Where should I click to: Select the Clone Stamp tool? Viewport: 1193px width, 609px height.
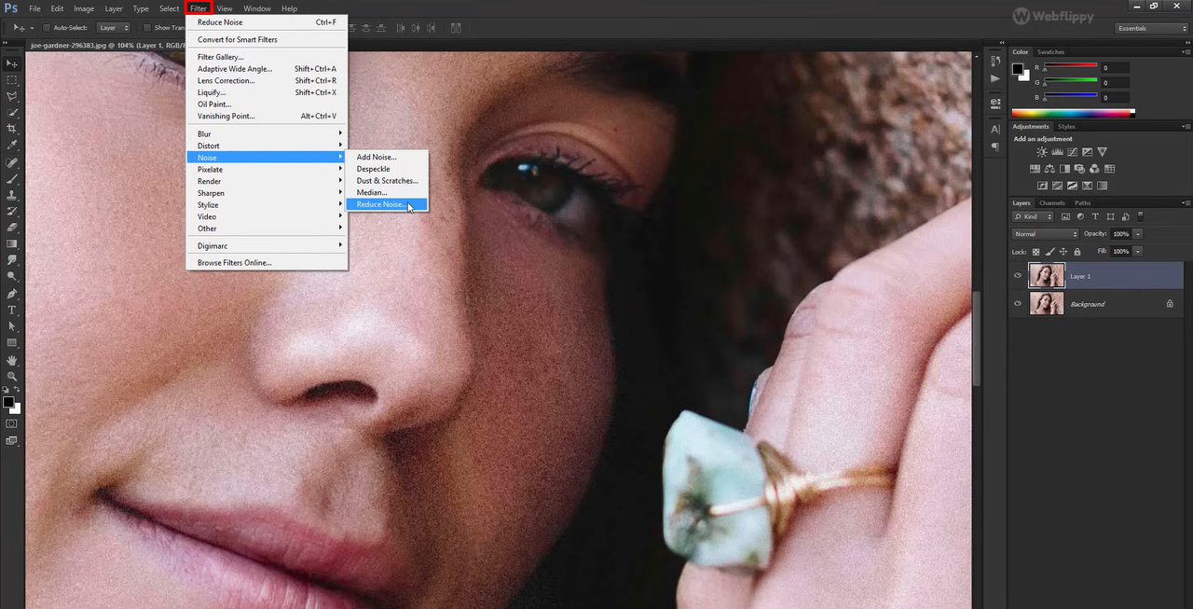point(11,195)
